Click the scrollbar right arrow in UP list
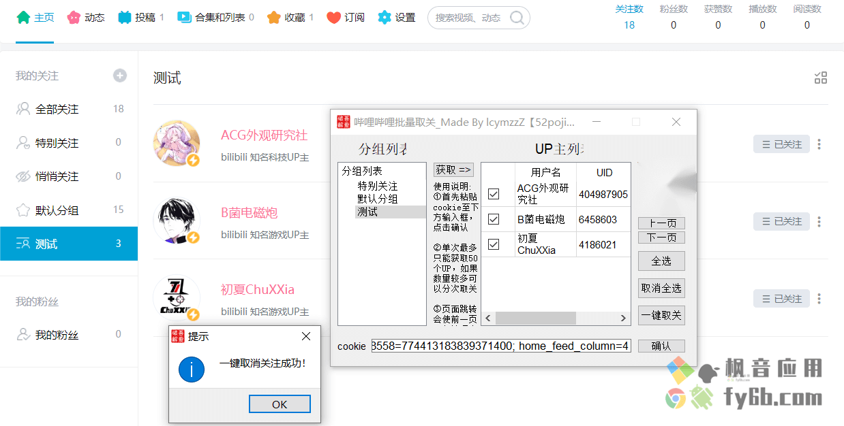Viewport: 844px width, 426px height. coord(623,318)
